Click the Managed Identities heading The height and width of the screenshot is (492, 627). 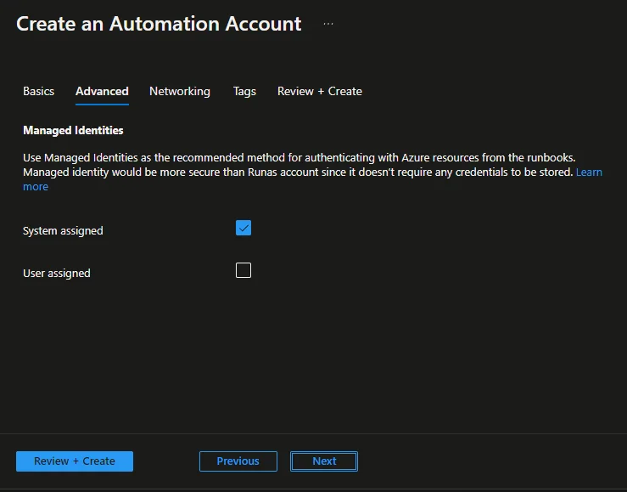[x=73, y=131]
